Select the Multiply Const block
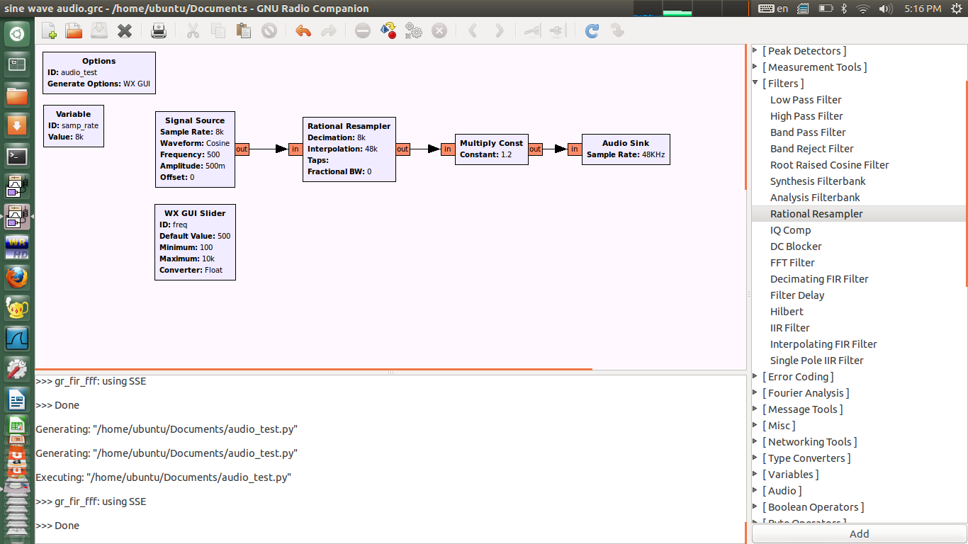Image resolution: width=968 pixels, height=544 pixels. (x=491, y=149)
